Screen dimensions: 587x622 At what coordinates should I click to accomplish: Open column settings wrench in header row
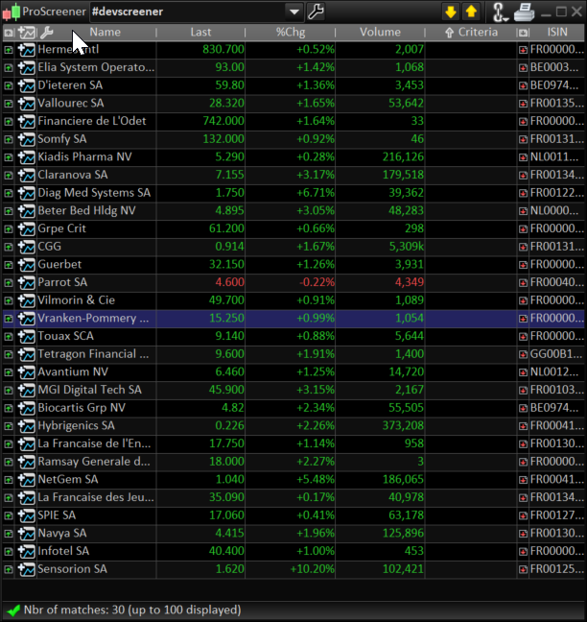[47, 32]
